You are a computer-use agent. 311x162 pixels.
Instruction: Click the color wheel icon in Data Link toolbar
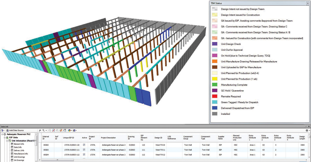click(70, 130)
